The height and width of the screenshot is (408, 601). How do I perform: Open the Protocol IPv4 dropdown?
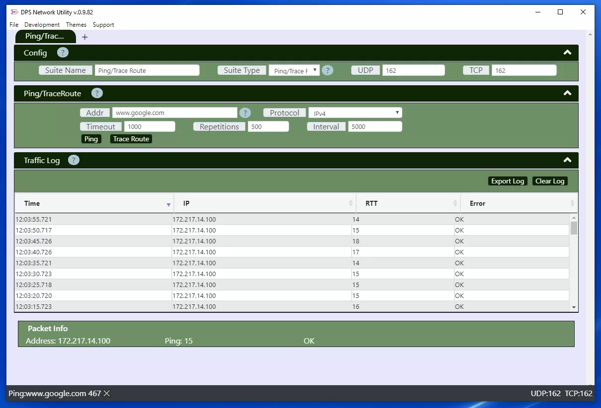coord(355,113)
